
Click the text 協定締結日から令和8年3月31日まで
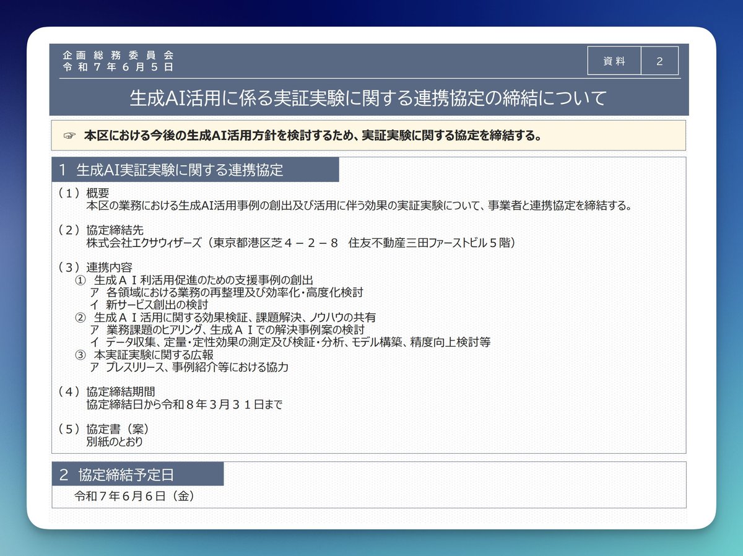pos(185,404)
